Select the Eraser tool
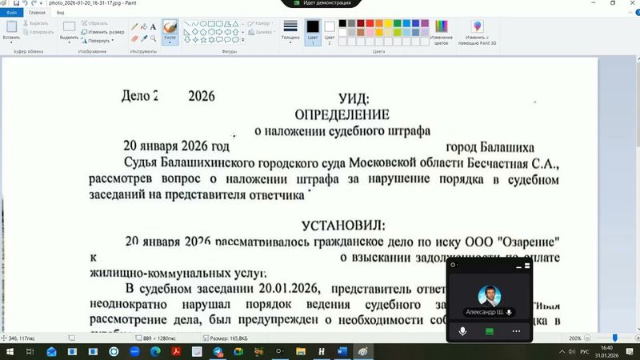The width and height of the screenshot is (640, 360). tap(134, 38)
